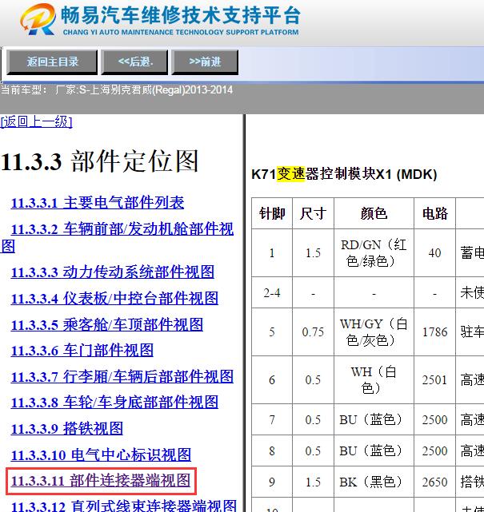This screenshot has width=484, height=512.
Task: Open the 返回上一级 link
Action: [36, 121]
